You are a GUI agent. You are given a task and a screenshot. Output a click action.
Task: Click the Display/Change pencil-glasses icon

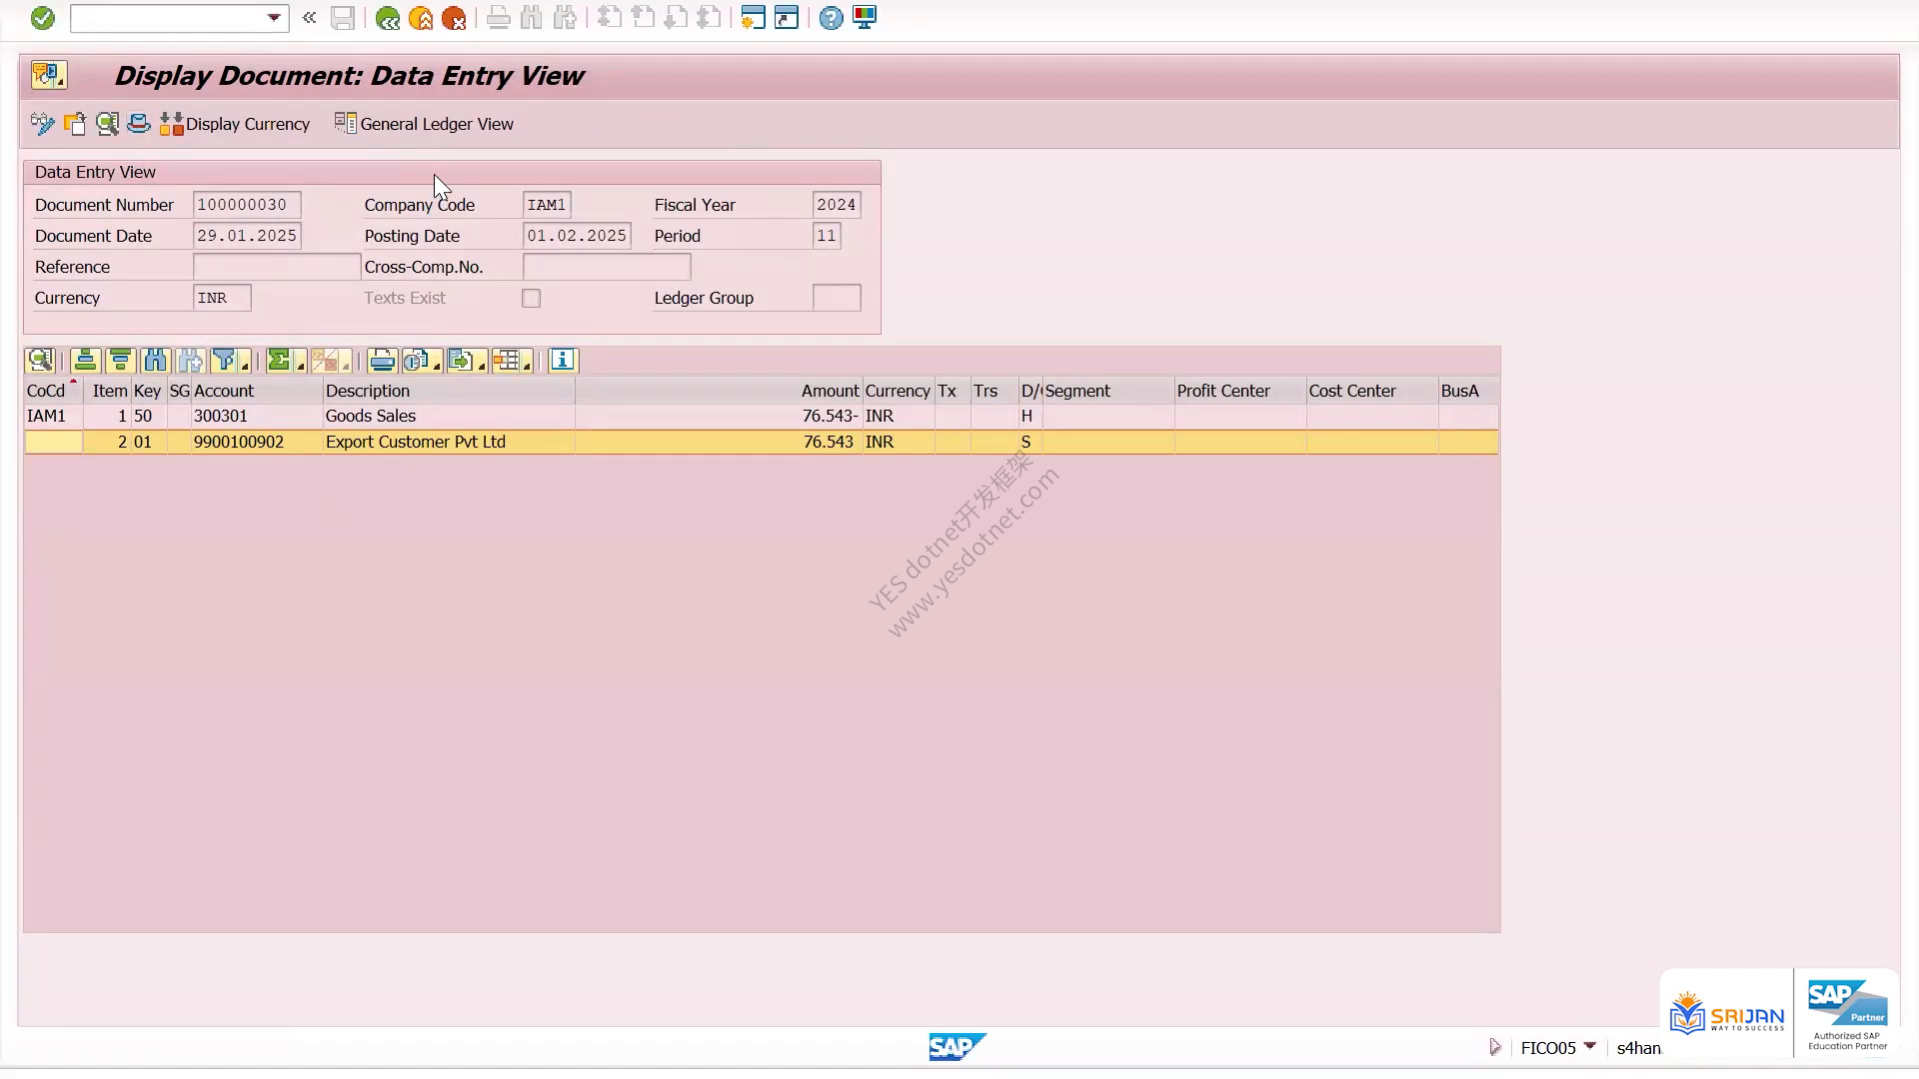point(42,124)
